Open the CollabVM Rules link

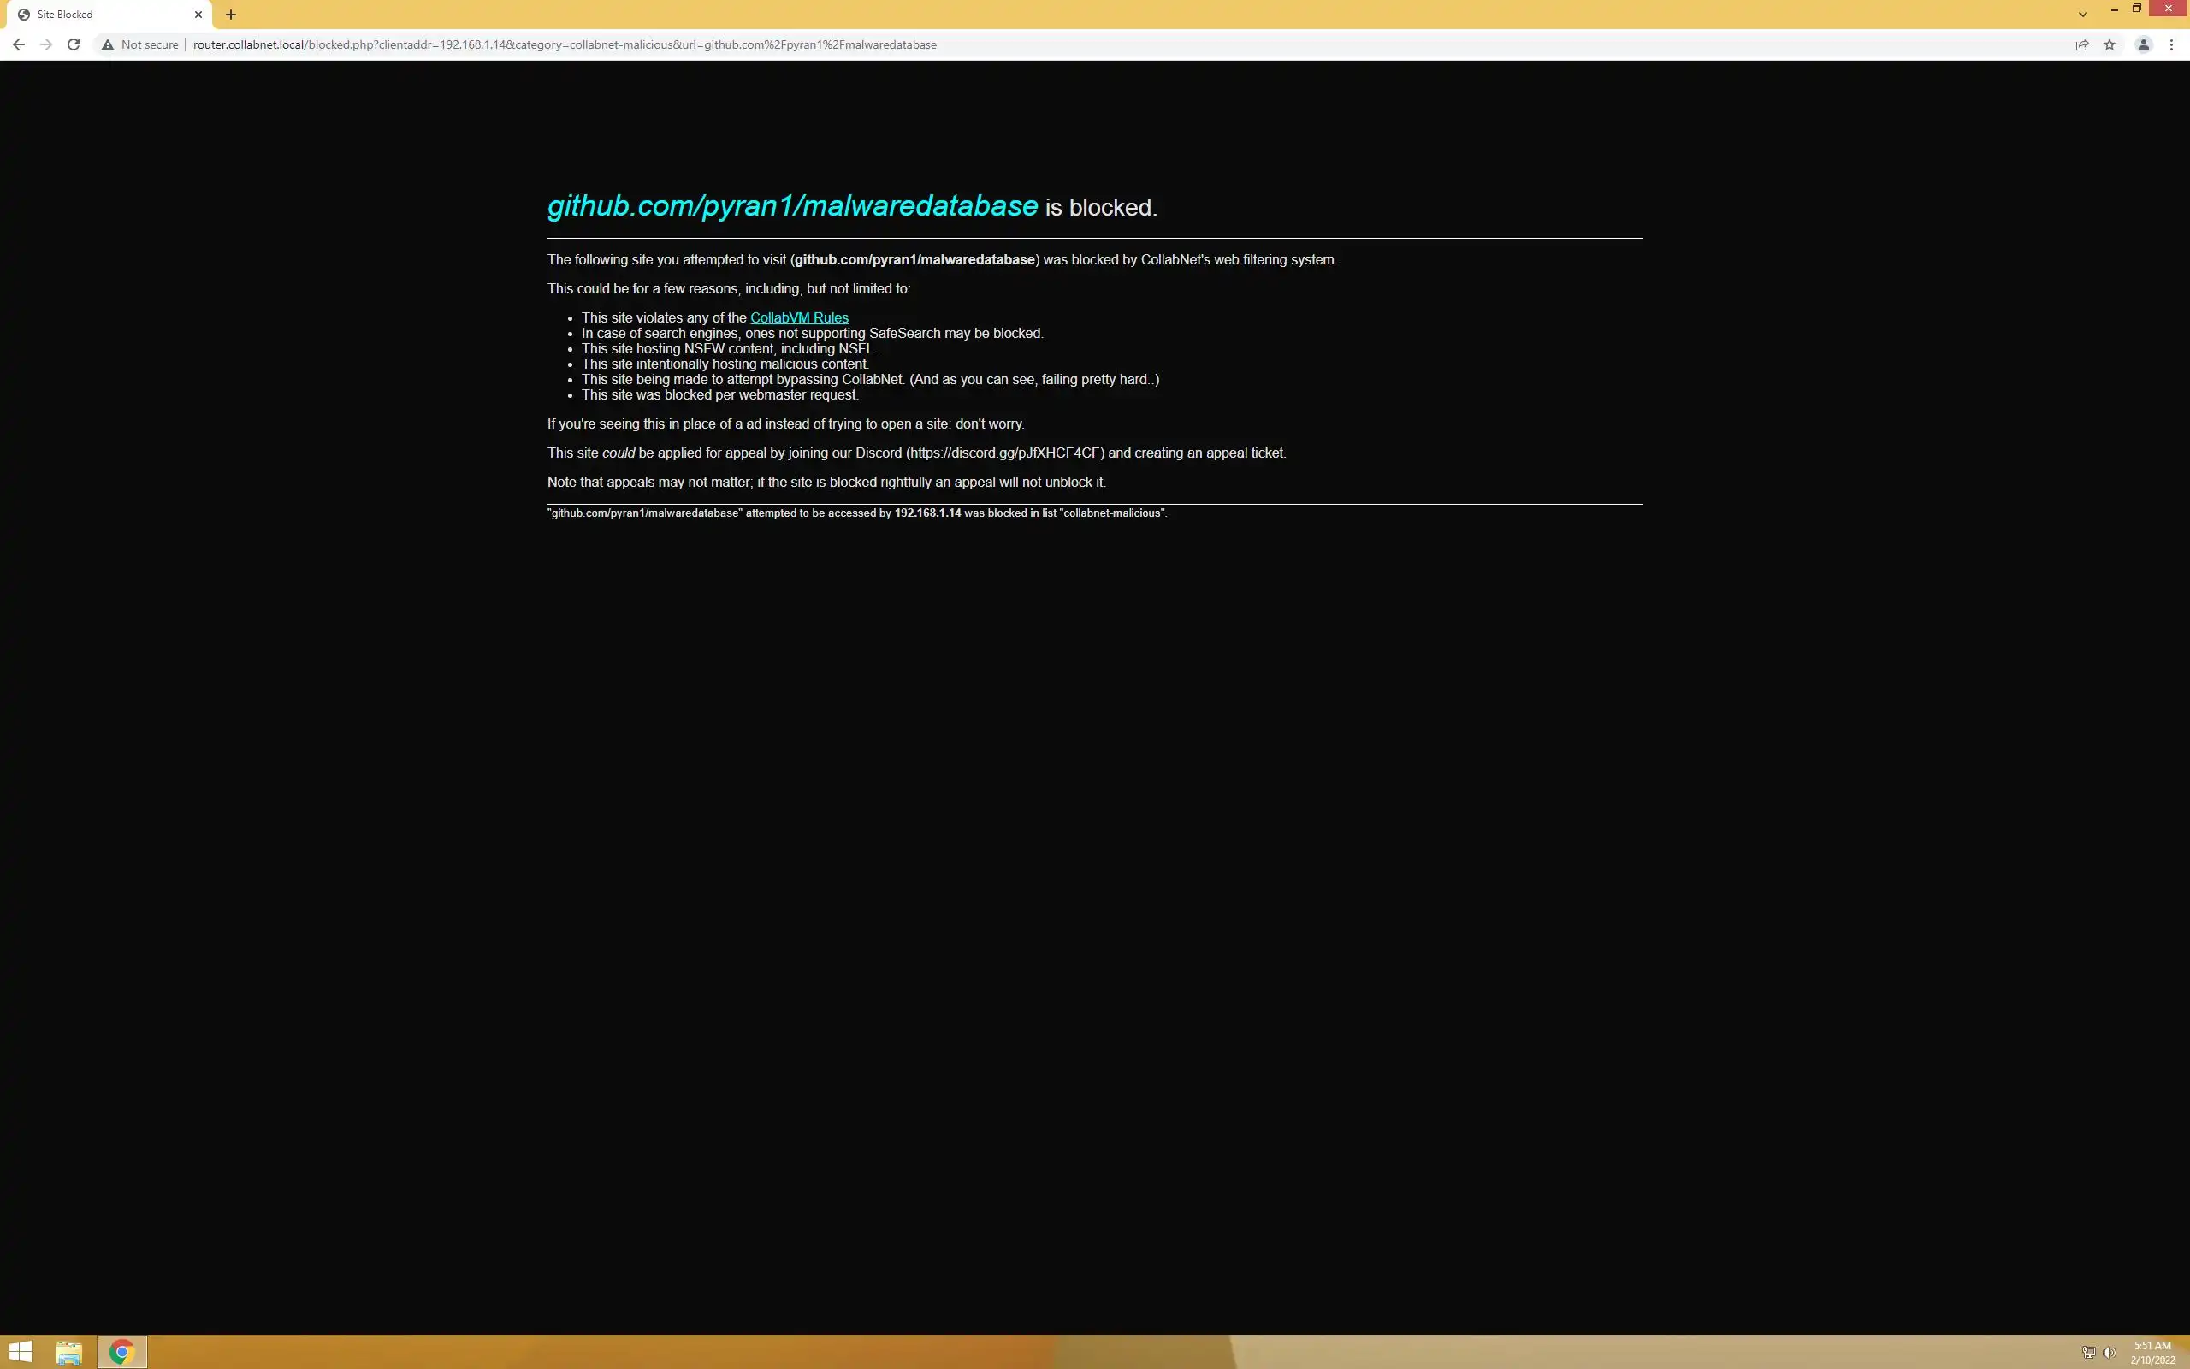[x=798, y=317]
